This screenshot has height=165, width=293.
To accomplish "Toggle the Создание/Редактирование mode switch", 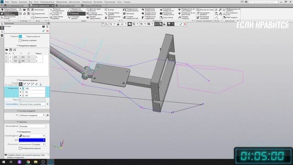I will [x=22, y=36].
